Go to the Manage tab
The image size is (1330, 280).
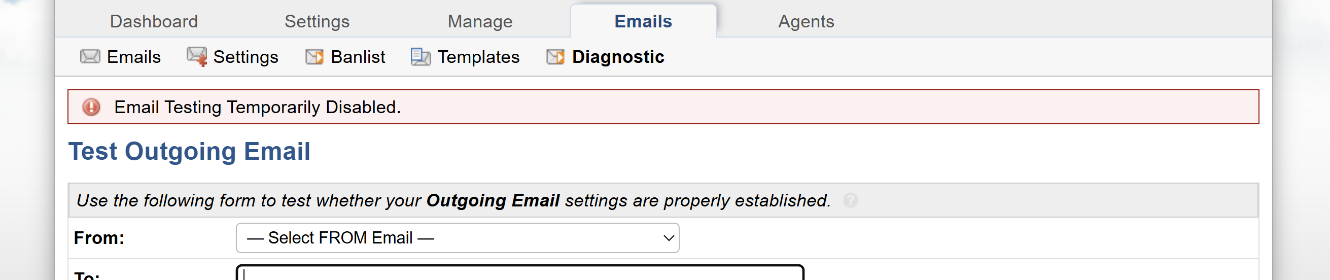pyautogui.click(x=480, y=21)
